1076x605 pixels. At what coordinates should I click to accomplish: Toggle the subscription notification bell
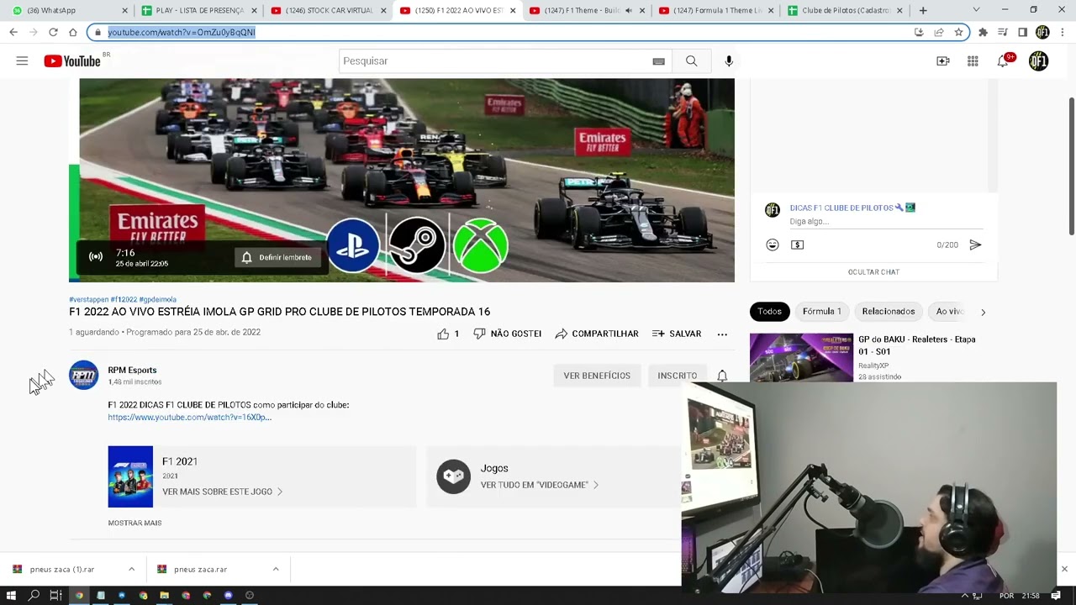(722, 376)
